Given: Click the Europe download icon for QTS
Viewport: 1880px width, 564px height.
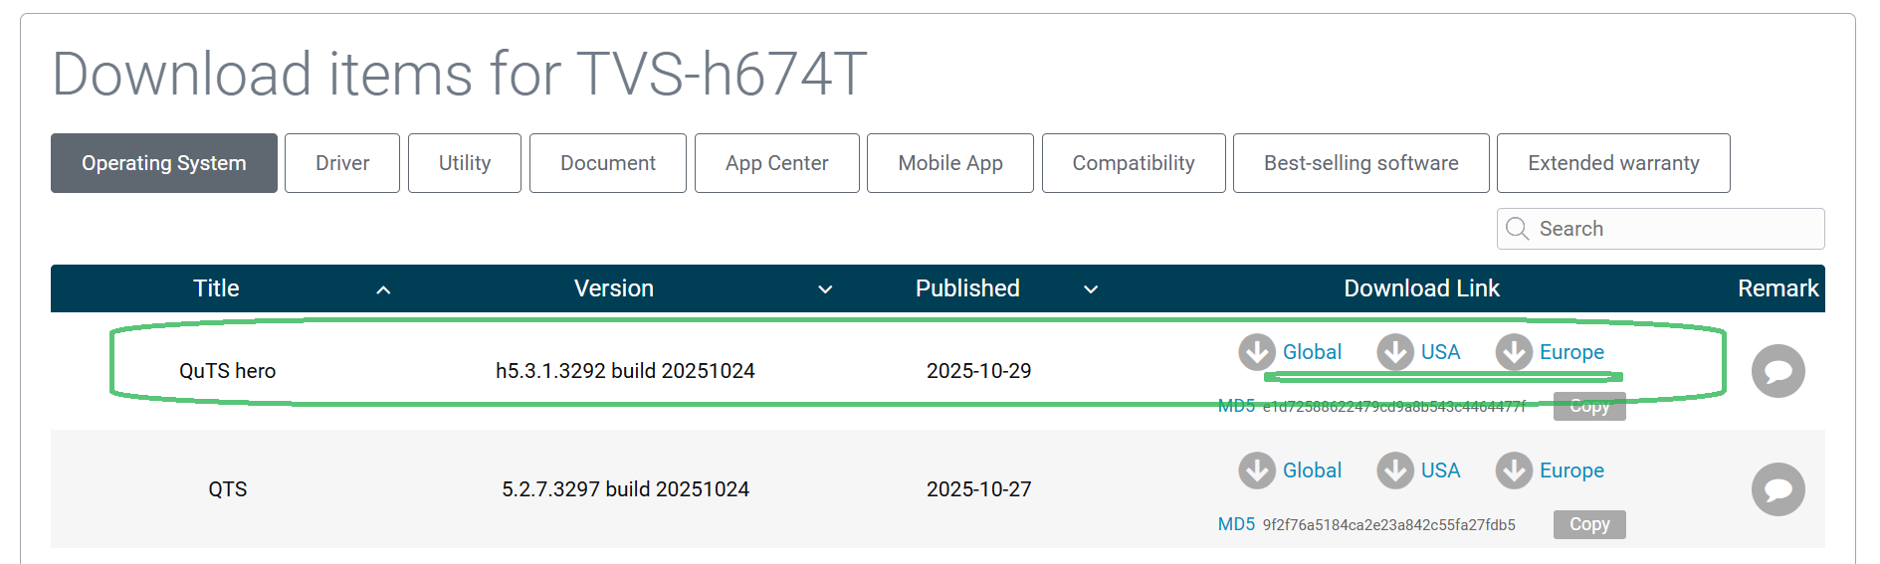Looking at the screenshot, I should [x=1513, y=470].
